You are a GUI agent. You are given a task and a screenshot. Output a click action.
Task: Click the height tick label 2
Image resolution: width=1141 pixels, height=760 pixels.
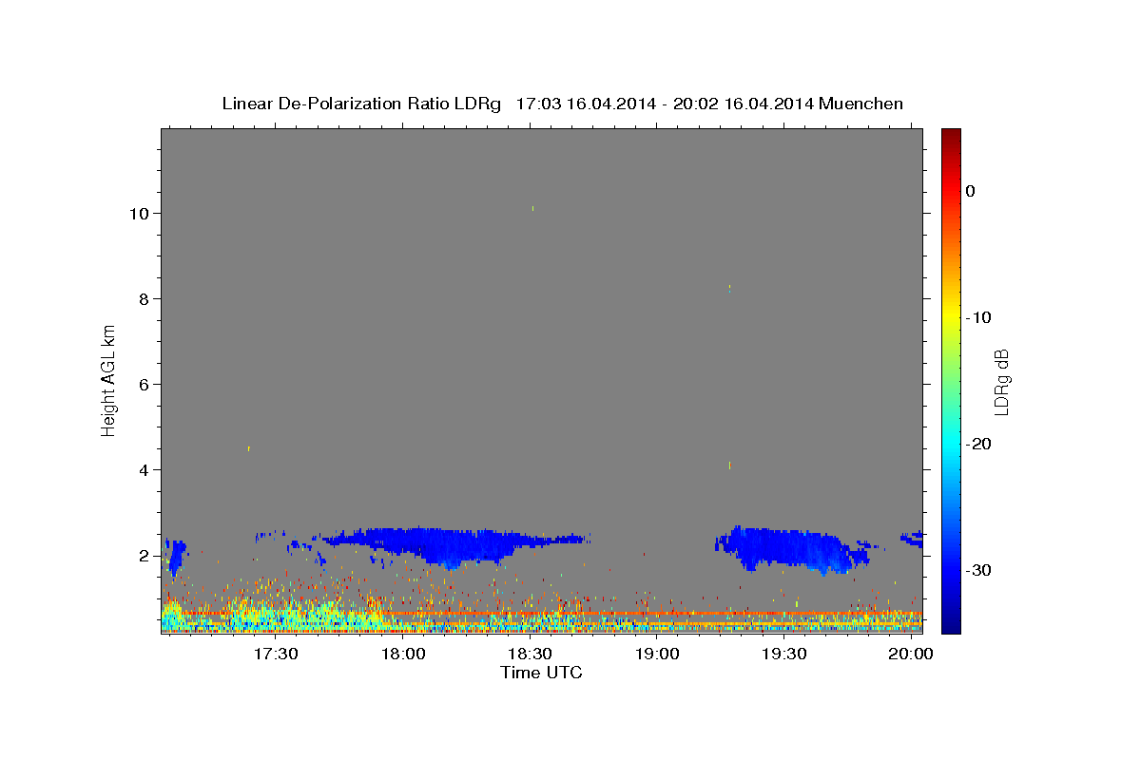[x=145, y=555]
